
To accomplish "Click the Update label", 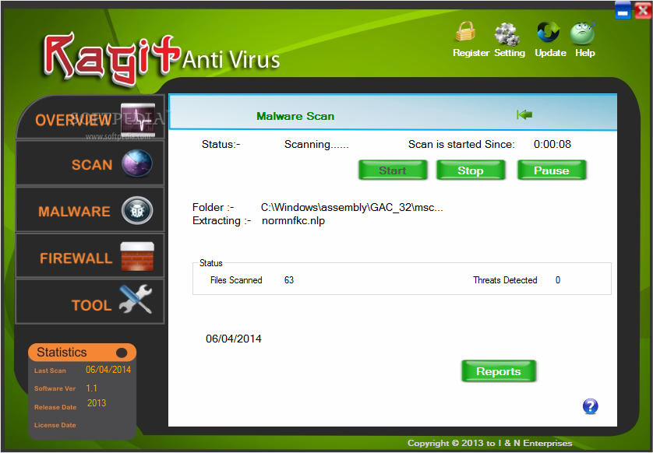I will click(551, 53).
